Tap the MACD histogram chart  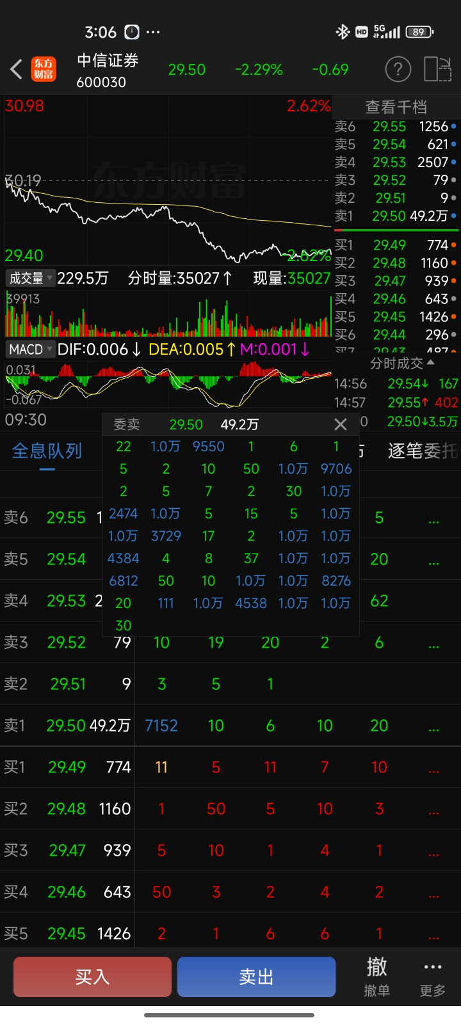(168, 385)
